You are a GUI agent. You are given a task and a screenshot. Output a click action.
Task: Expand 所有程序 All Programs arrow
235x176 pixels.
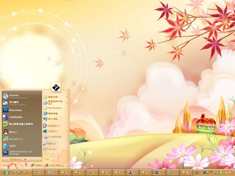tap(25, 160)
